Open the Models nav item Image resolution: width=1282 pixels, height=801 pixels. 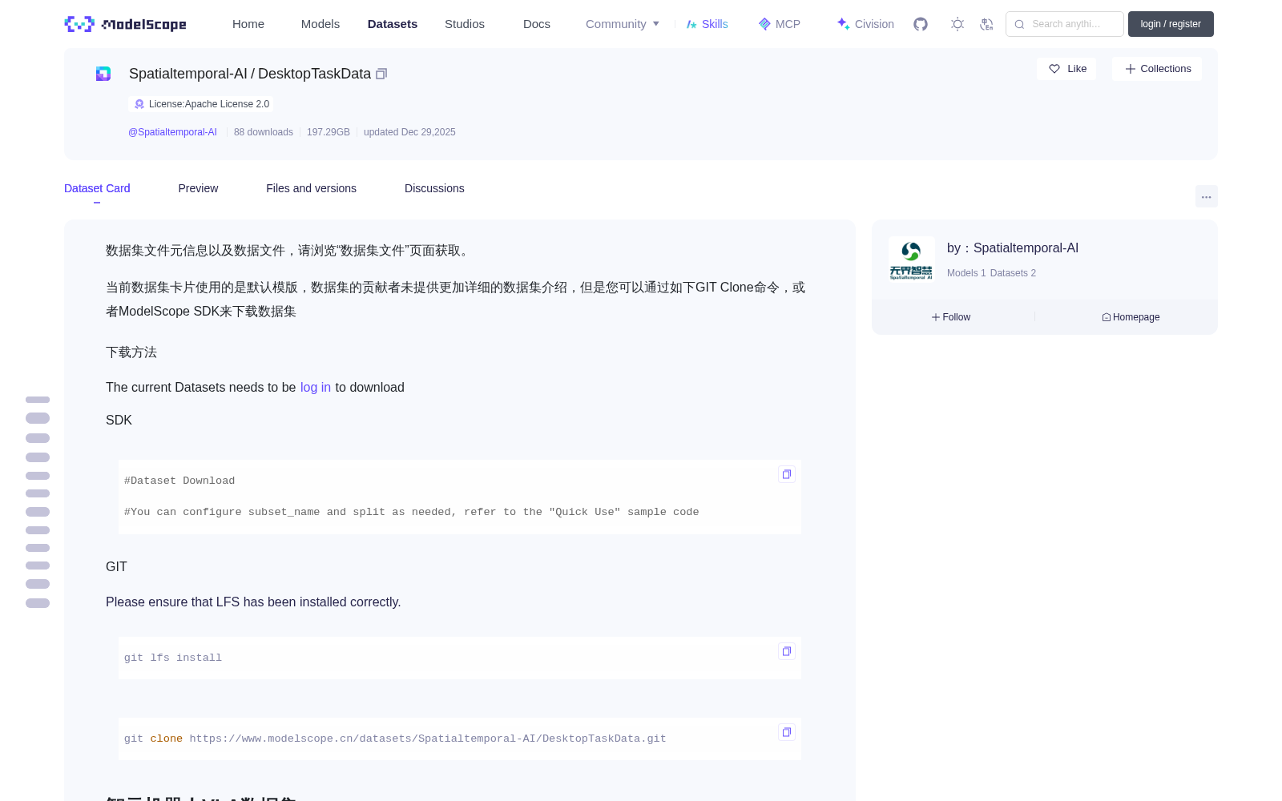pos(320,24)
